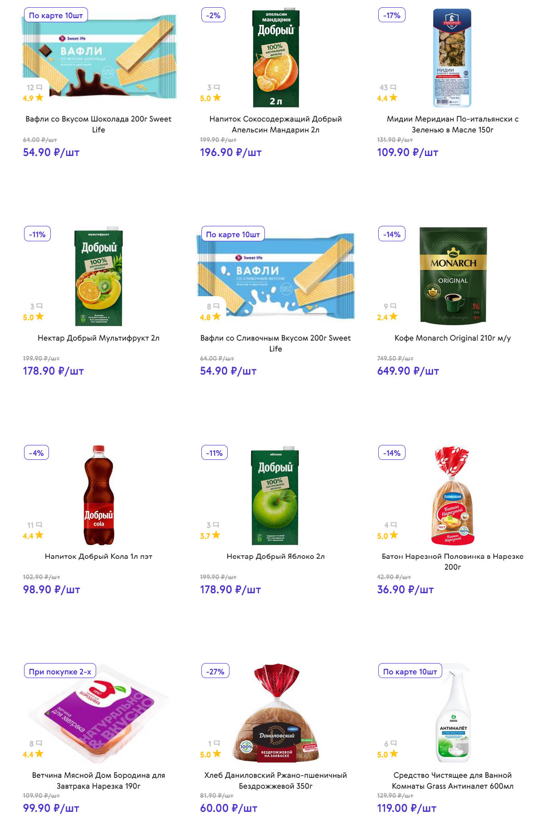Viewport: 542px width, 820px height.
Task: Click the 36.90 ₽/шт price of Батон
Action: coord(405,590)
